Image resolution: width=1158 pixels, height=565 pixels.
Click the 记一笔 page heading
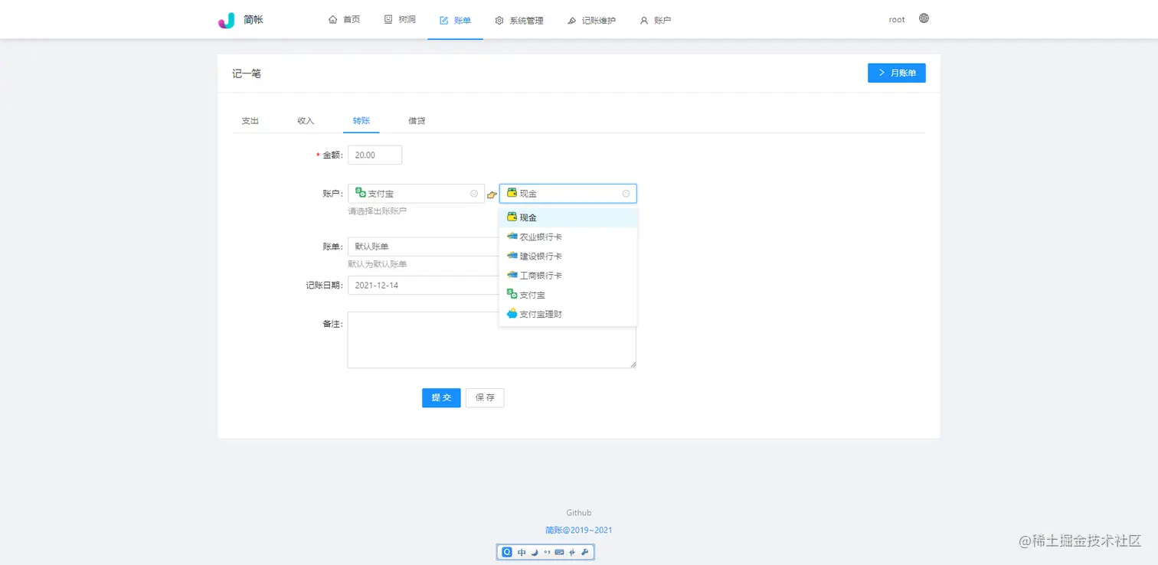[x=247, y=73]
